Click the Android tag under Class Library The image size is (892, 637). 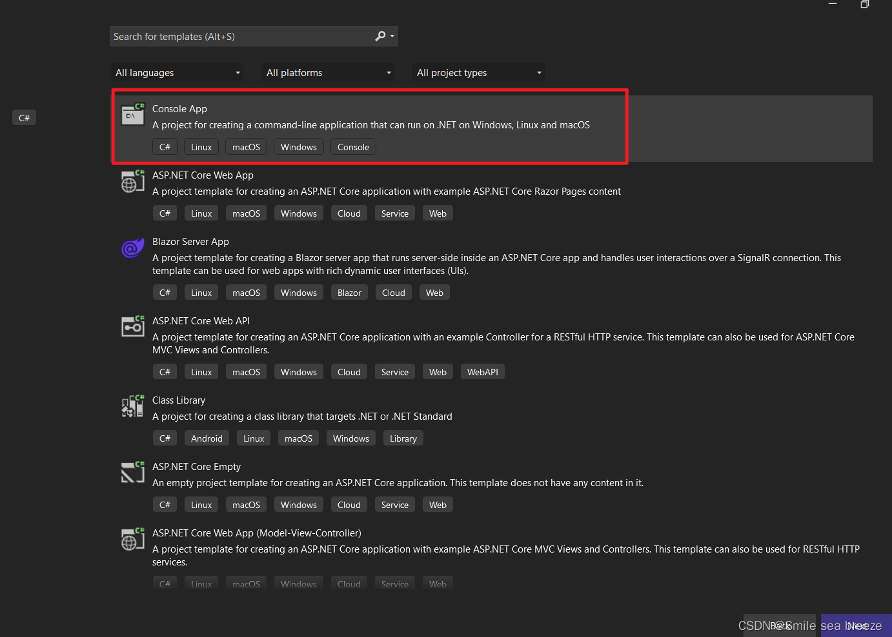point(207,438)
